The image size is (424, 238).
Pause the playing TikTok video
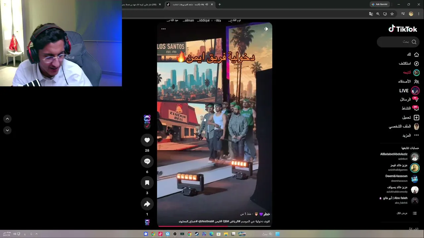214,124
